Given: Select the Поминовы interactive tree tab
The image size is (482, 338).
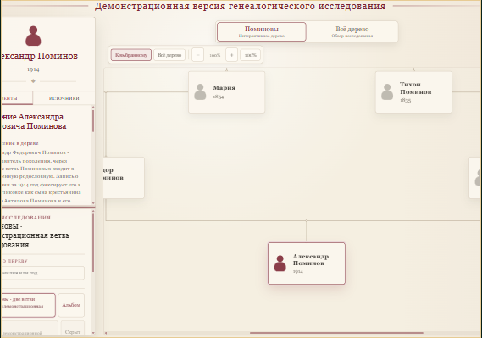Looking at the screenshot, I should (261, 31).
